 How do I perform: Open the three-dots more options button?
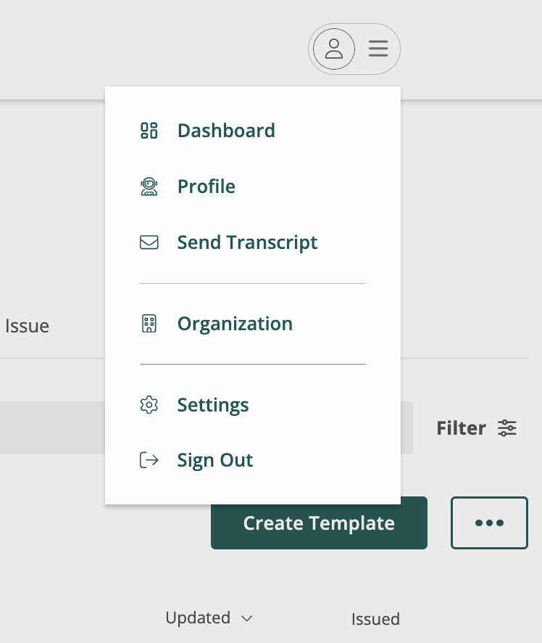[x=489, y=523]
